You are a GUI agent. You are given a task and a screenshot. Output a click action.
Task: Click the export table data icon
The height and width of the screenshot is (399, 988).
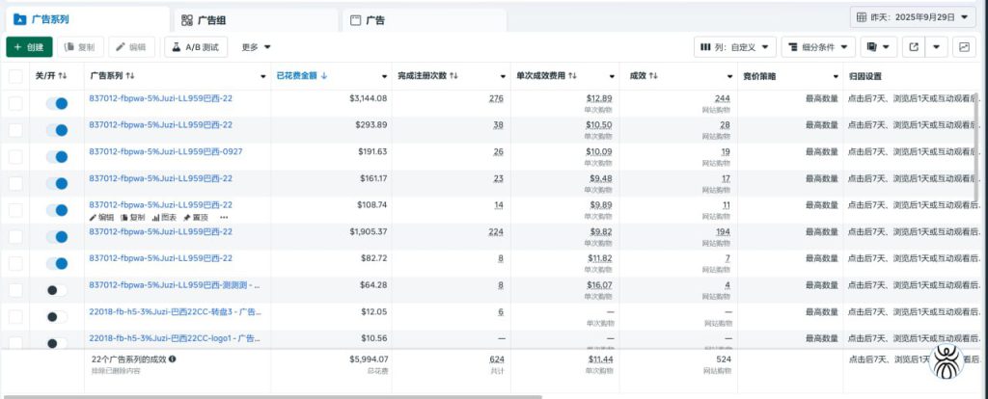pos(915,47)
